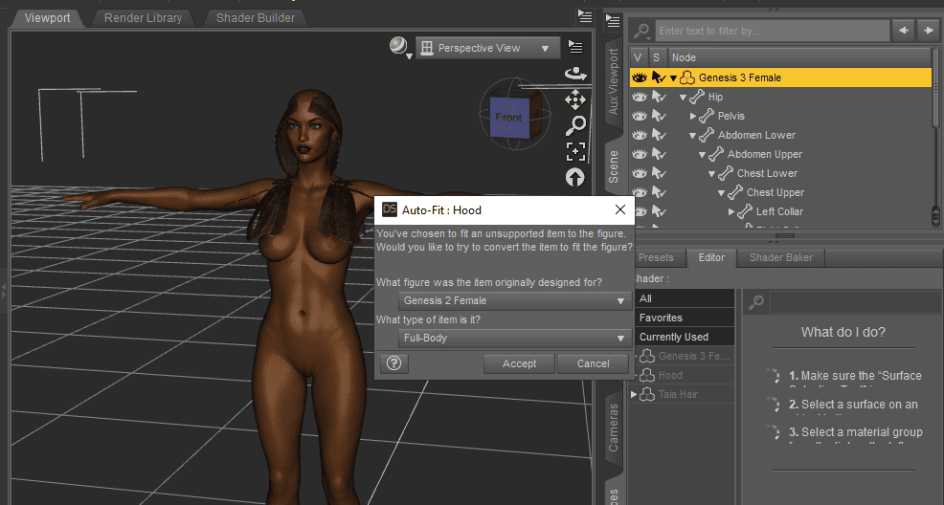Click the previous filter arrow button
Image resolution: width=944 pixels, height=505 pixels.
pos(904,30)
